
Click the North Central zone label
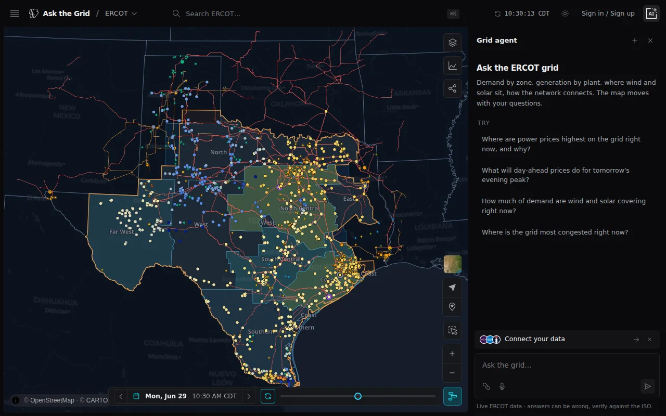click(300, 209)
